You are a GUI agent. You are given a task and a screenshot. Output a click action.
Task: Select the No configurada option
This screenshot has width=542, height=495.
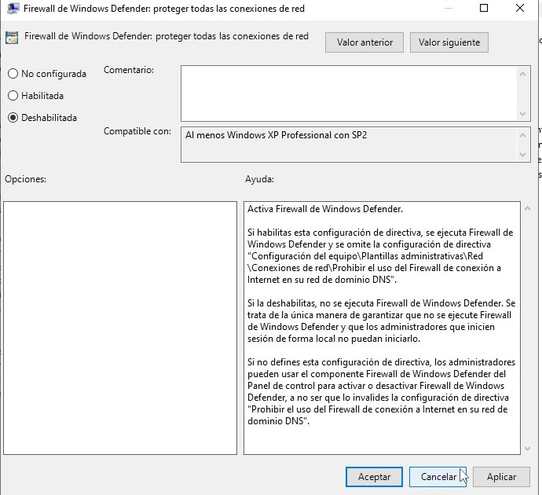point(13,74)
